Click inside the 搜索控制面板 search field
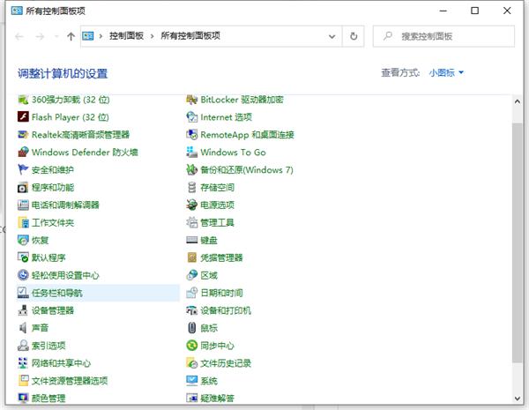This screenshot has height=410, width=529. 450,36
